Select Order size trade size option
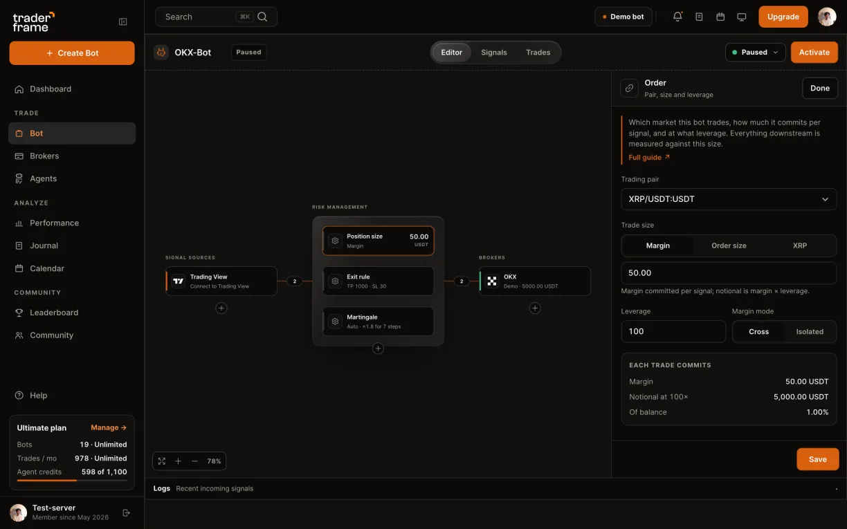This screenshot has width=847, height=529. (729, 245)
